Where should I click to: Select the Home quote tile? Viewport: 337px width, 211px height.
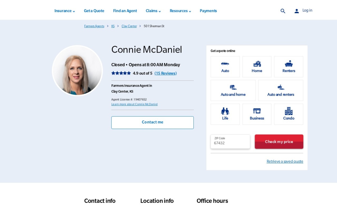pyautogui.click(x=257, y=67)
